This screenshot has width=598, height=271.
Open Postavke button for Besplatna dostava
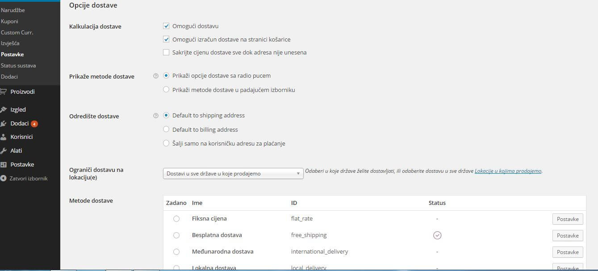pos(568,236)
